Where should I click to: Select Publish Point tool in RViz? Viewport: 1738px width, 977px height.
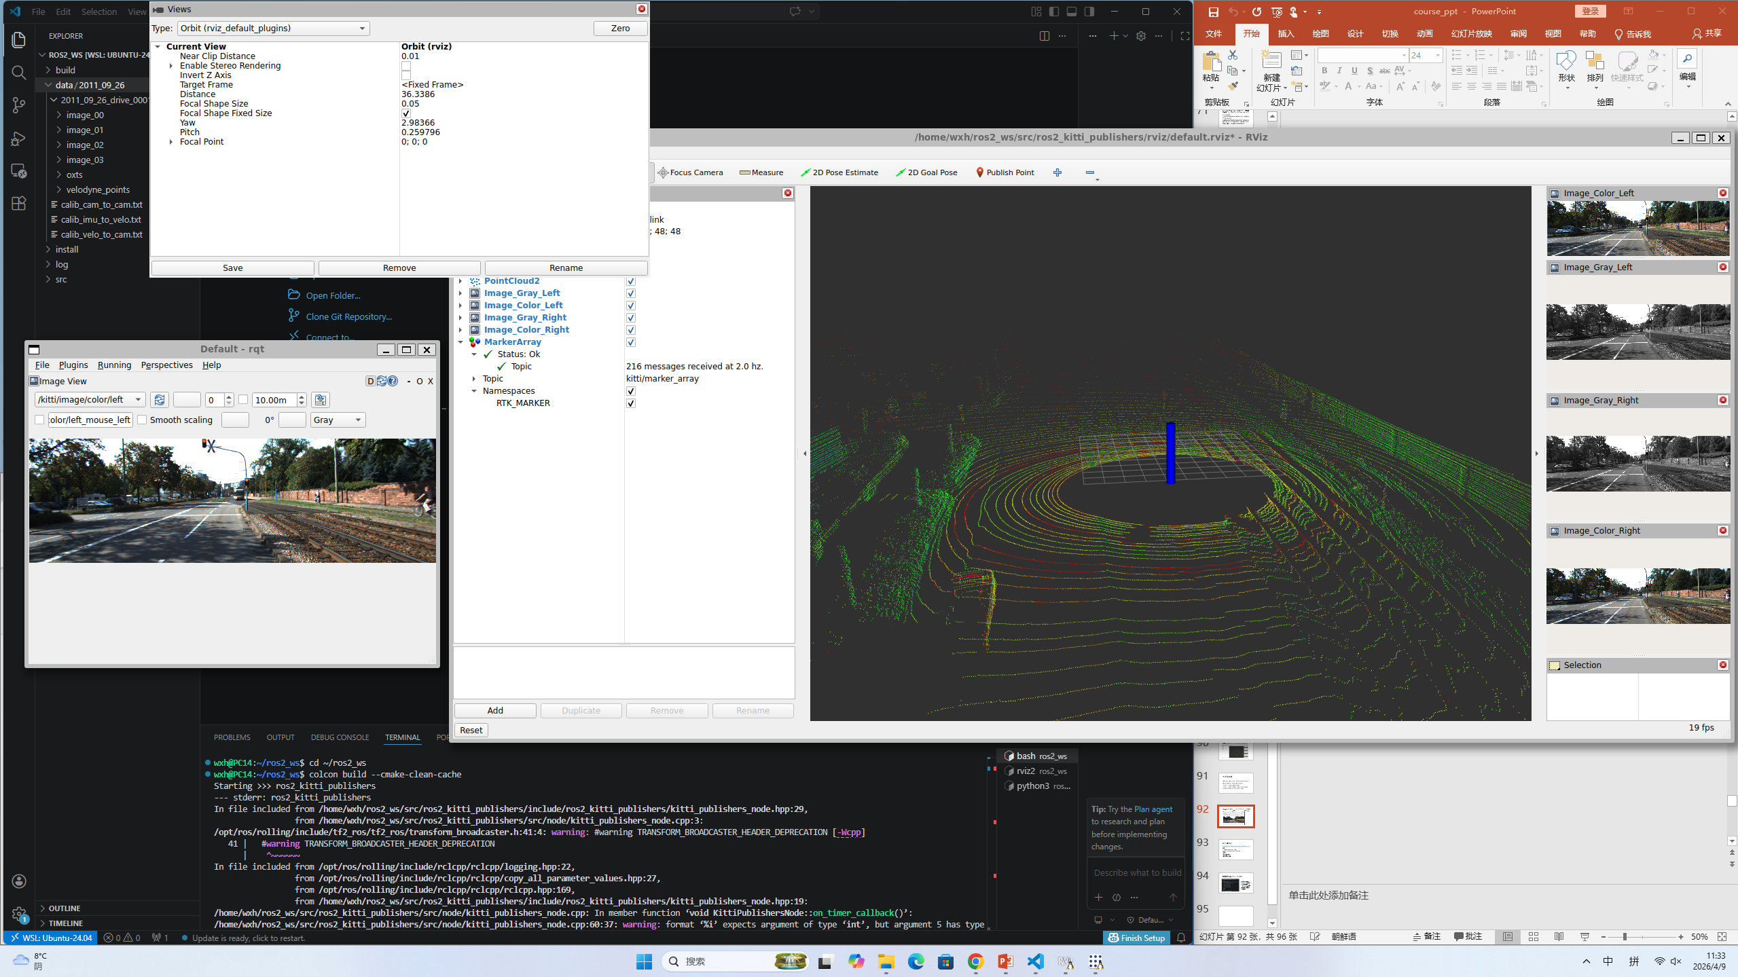(1005, 172)
